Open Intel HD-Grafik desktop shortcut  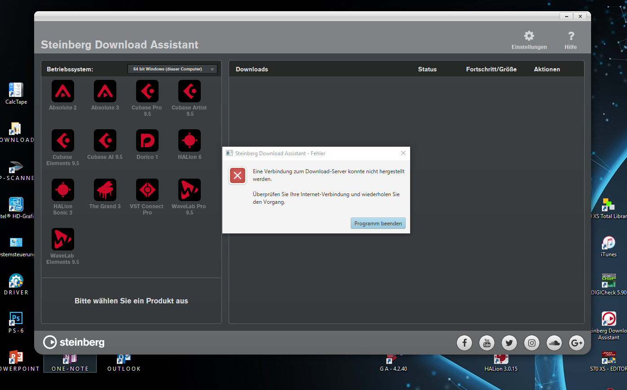click(x=16, y=208)
